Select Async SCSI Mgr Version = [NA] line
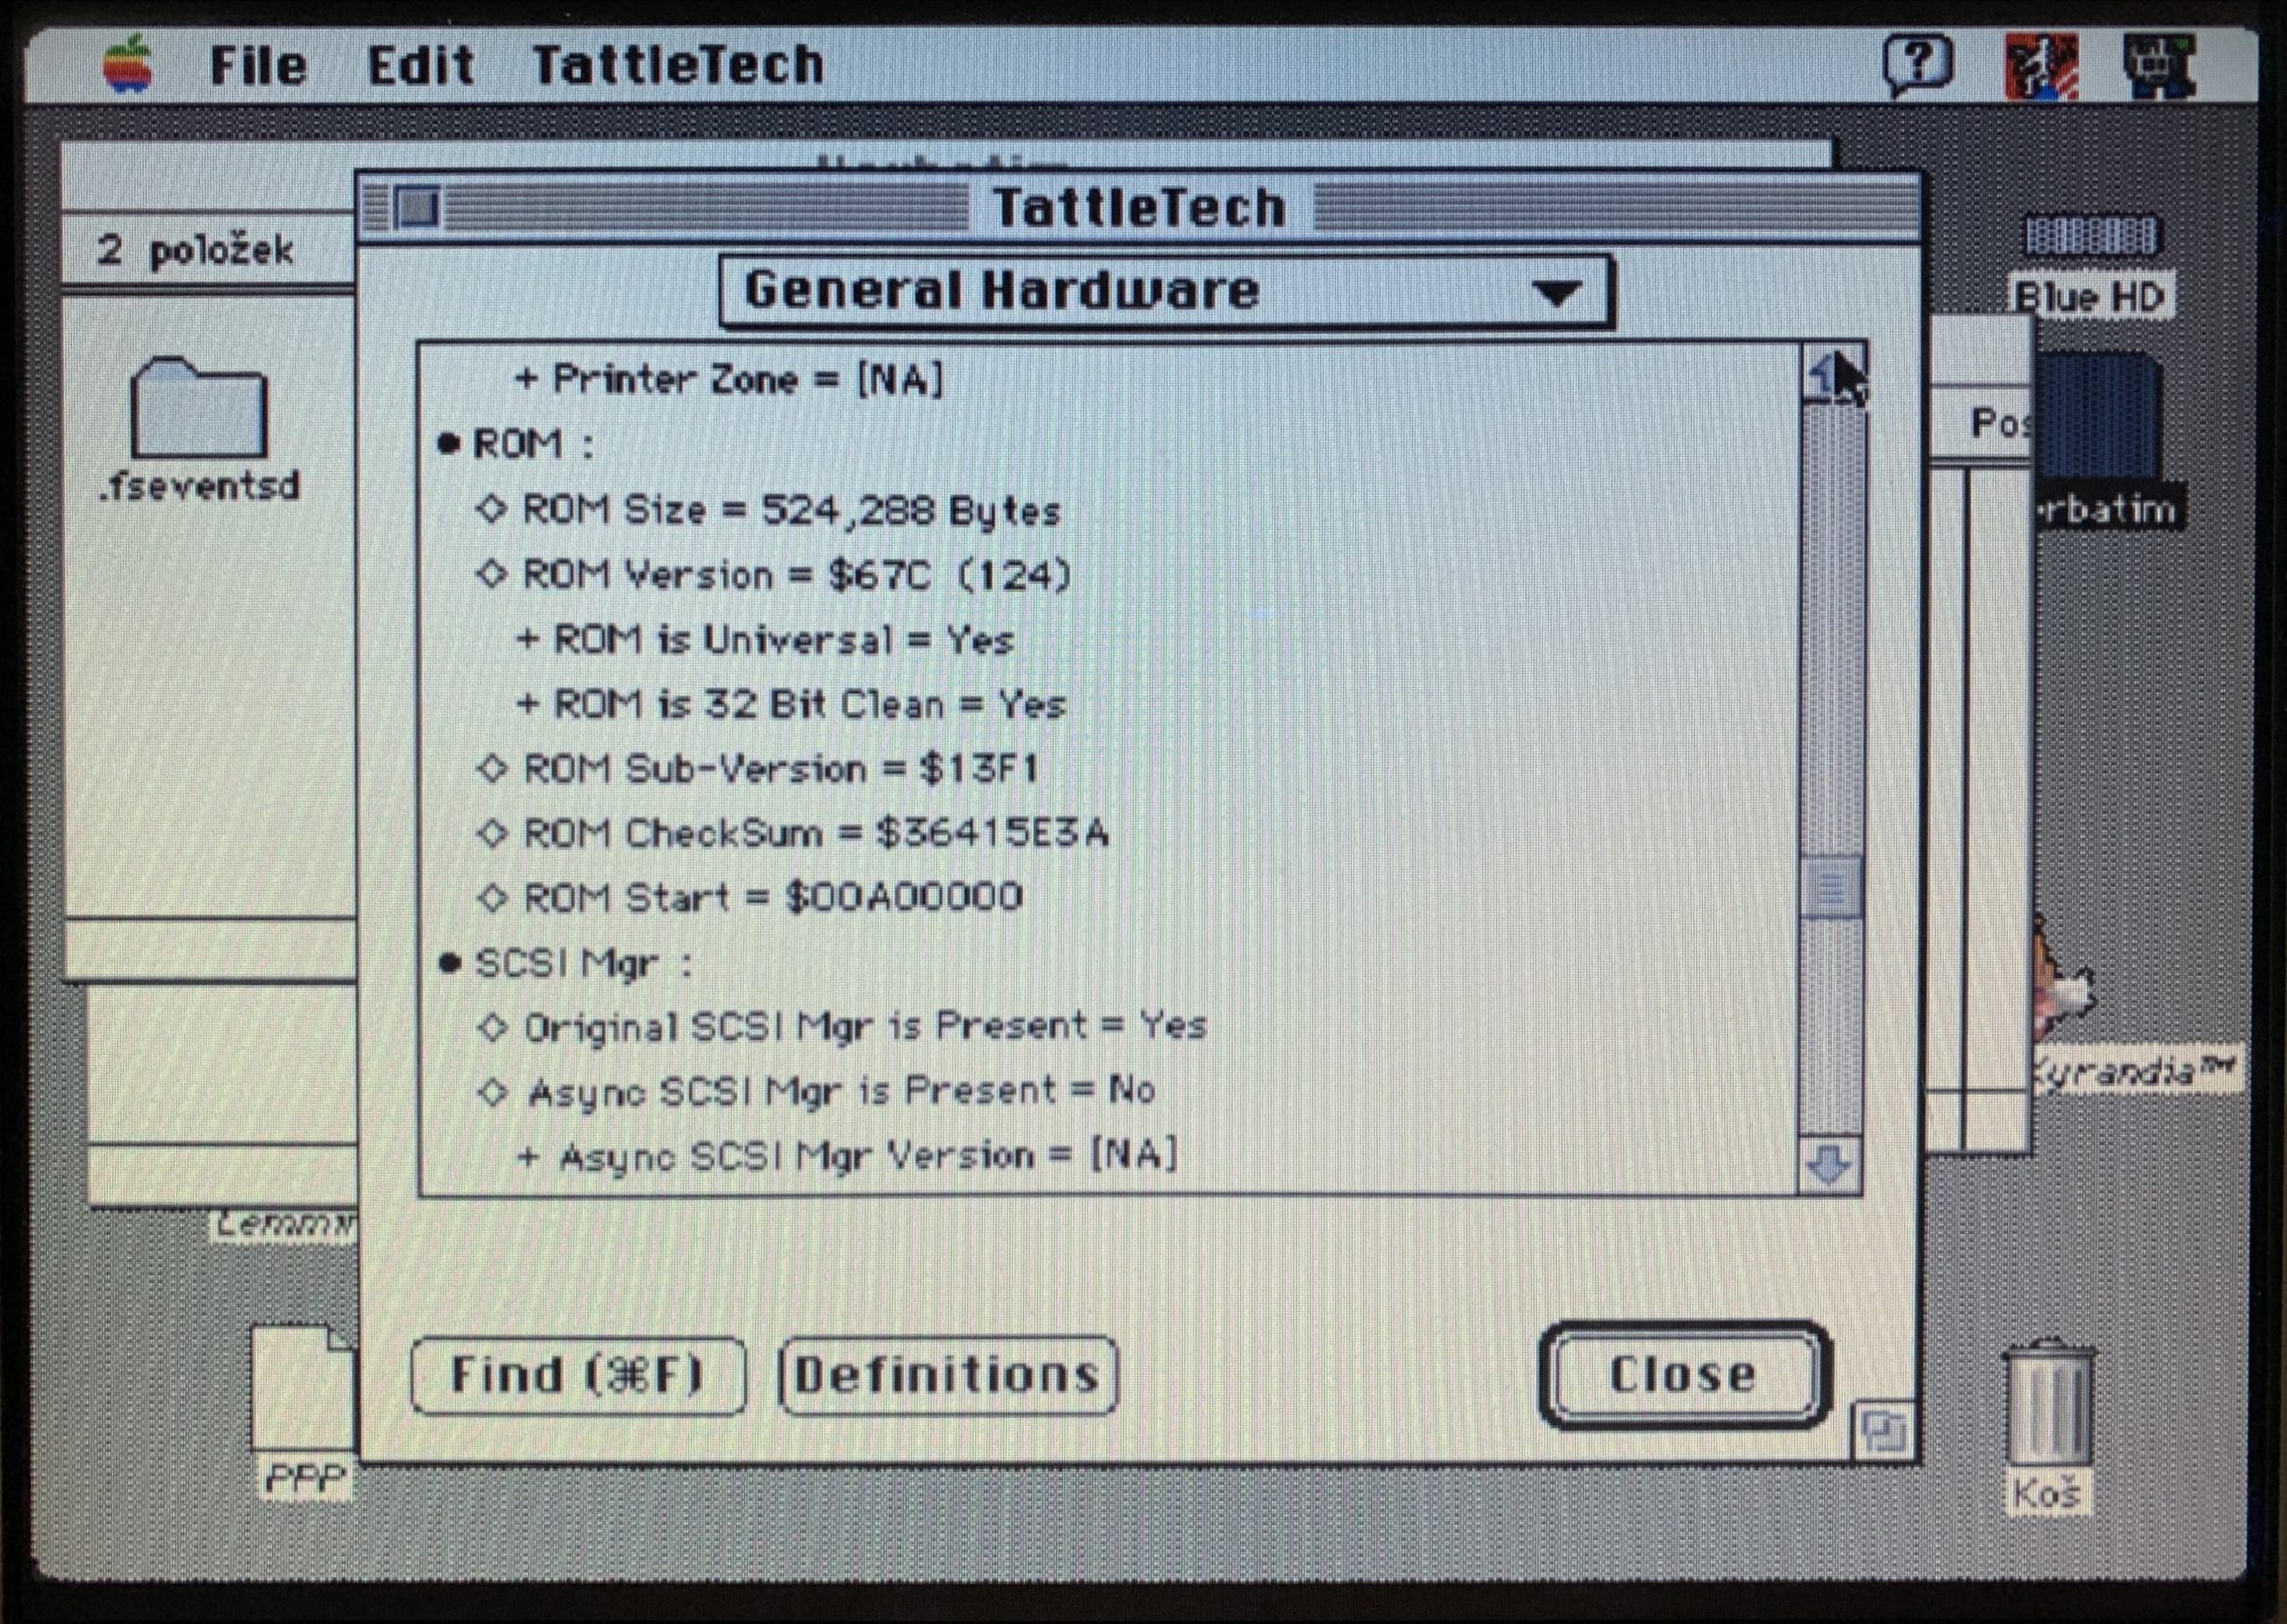This screenshot has height=1624, width=2287. (847, 1157)
